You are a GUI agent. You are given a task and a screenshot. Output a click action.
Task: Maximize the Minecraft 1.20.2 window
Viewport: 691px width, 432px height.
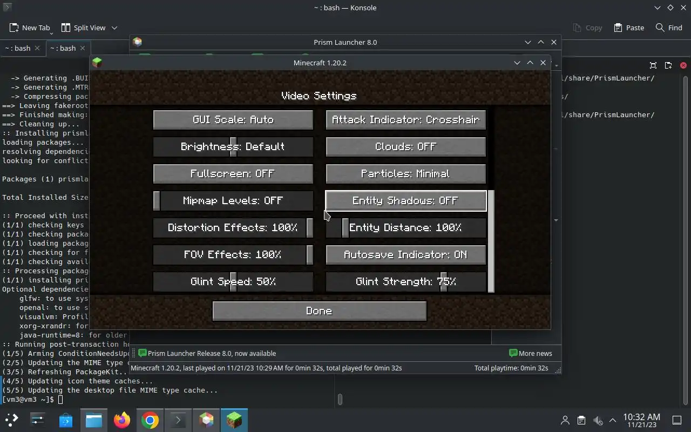coord(530,63)
